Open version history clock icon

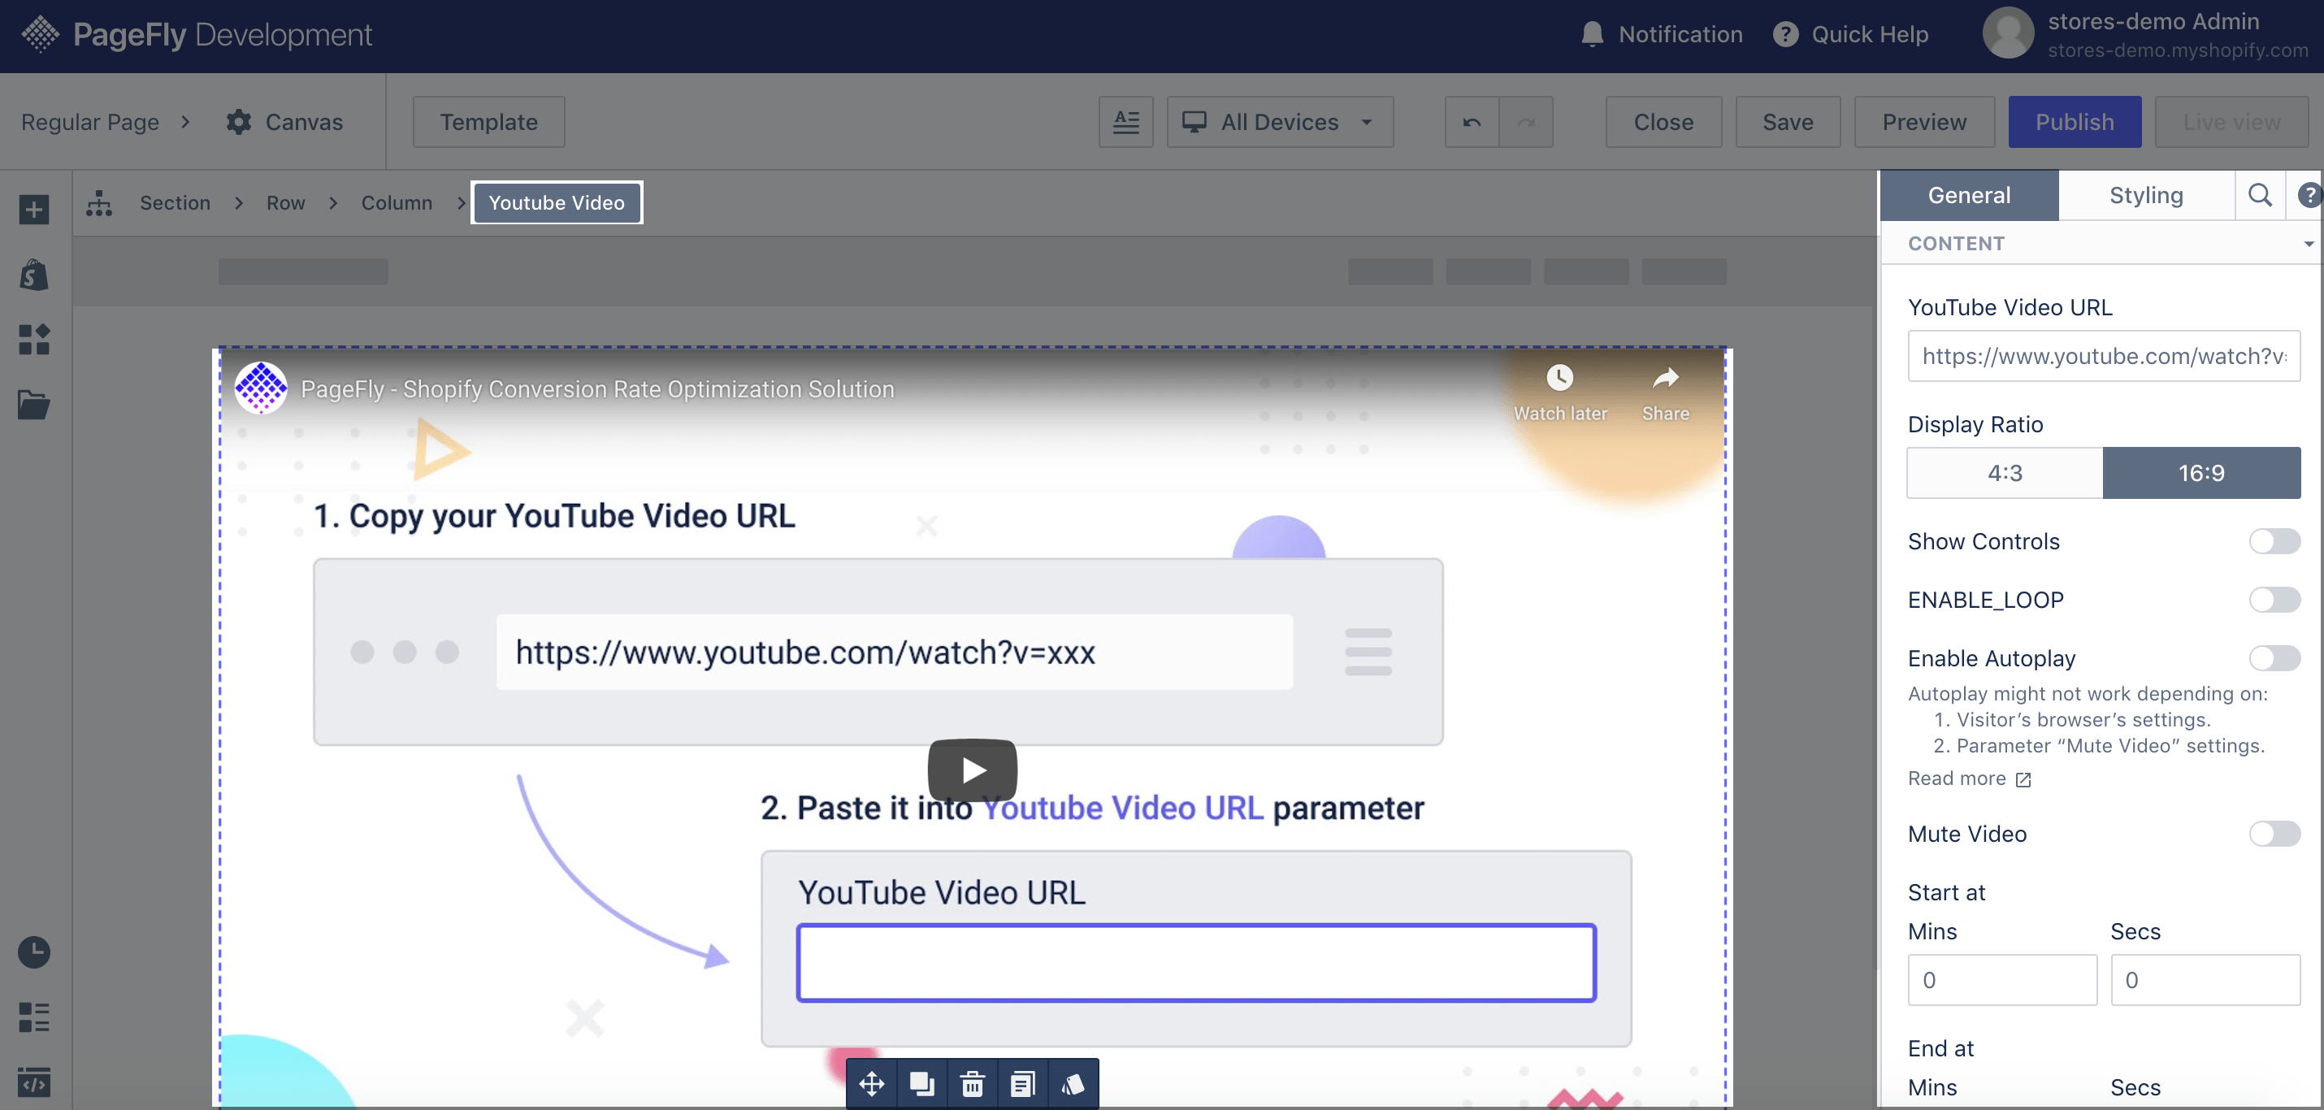point(34,952)
